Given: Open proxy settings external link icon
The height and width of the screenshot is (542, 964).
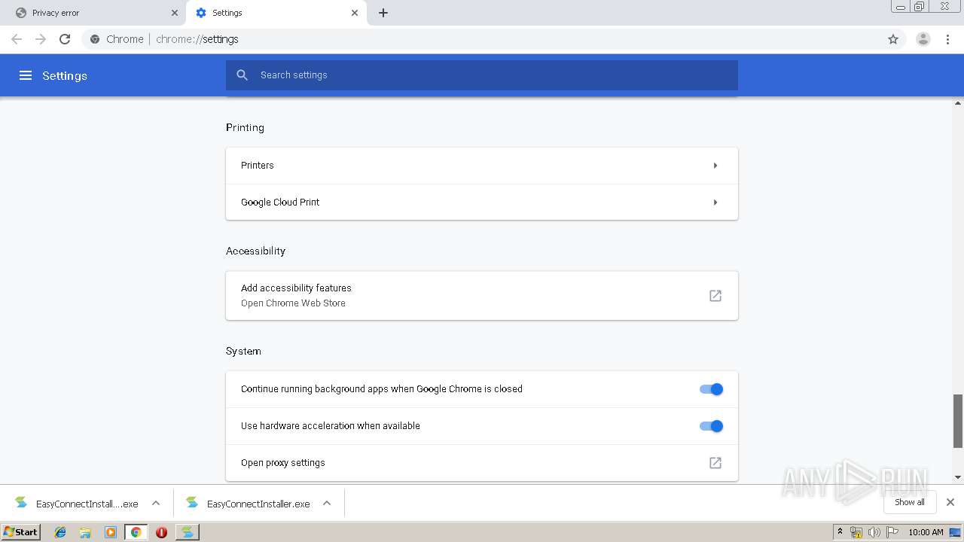Looking at the screenshot, I should click(x=715, y=463).
